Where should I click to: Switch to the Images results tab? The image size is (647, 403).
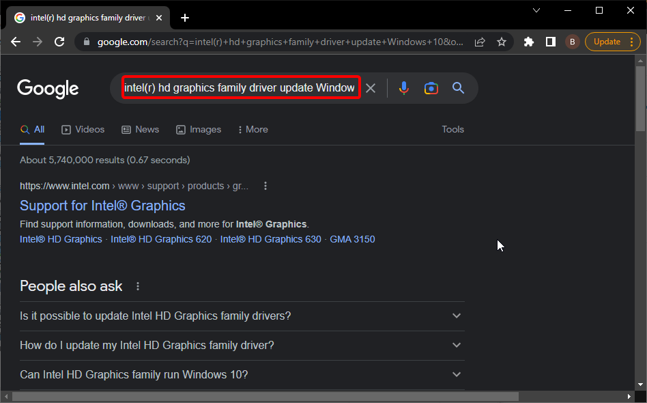199,129
